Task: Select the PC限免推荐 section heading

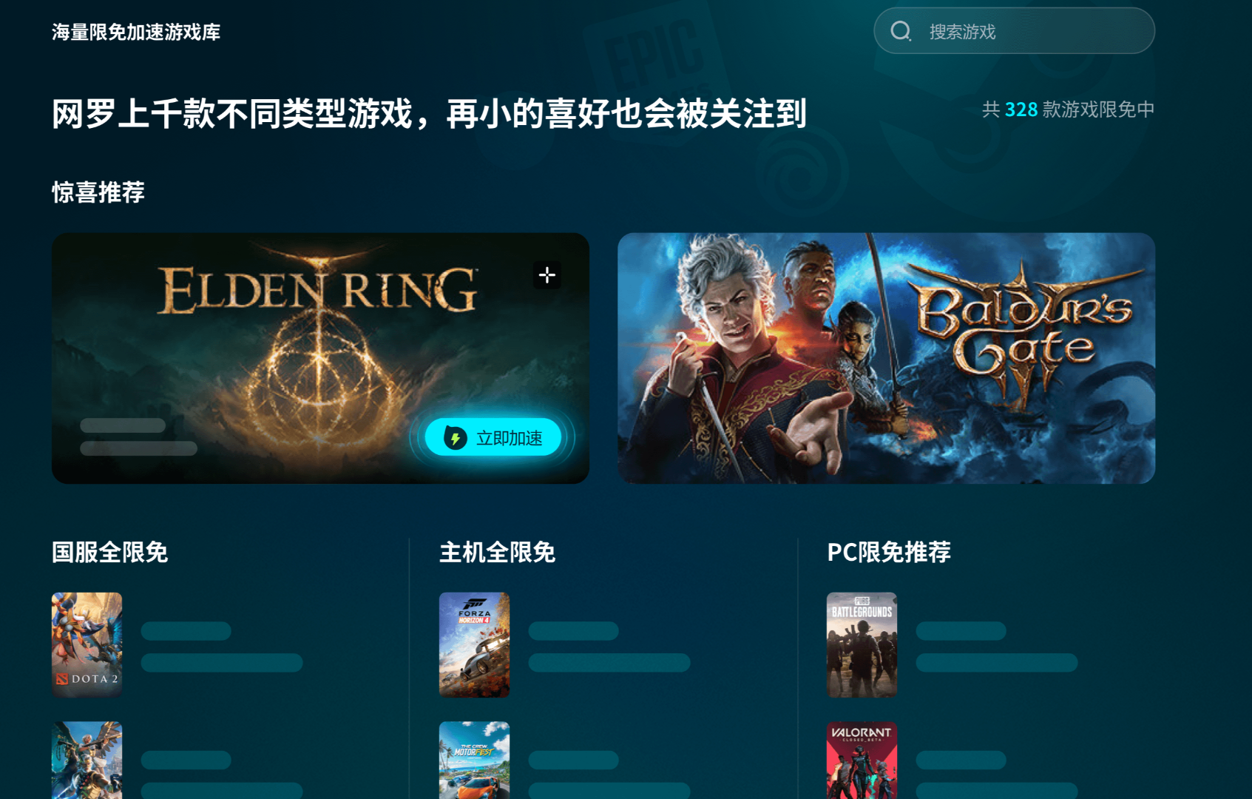Action: coord(889,552)
